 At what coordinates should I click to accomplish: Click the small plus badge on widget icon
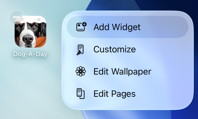pos(84,24)
